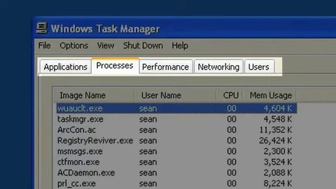Click the 11,352 K memory value
The image size is (336, 189).
[276, 130]
